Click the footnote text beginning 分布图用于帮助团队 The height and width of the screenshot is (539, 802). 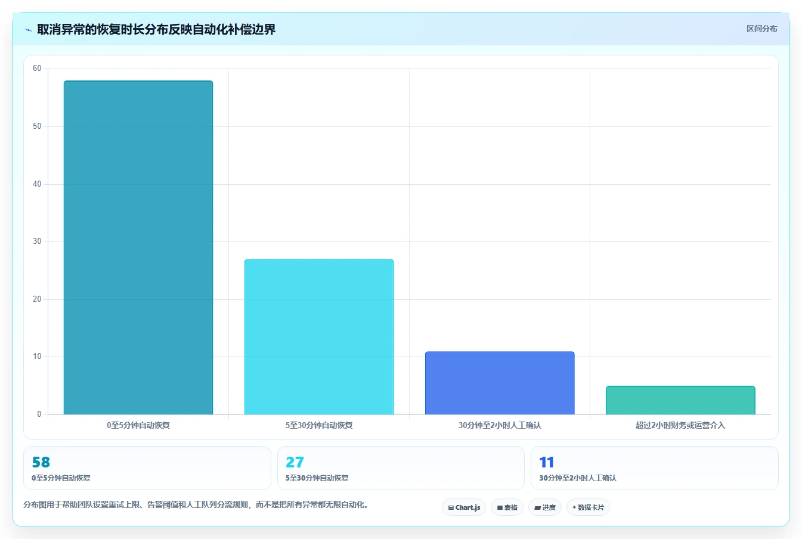click(x=196, y=504)
